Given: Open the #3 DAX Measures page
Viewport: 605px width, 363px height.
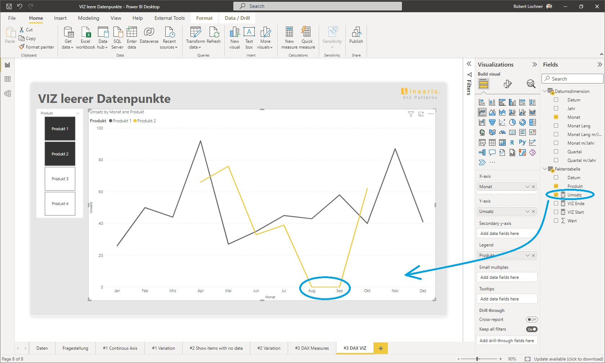Looking at the screenshot, I should (312, 348).
